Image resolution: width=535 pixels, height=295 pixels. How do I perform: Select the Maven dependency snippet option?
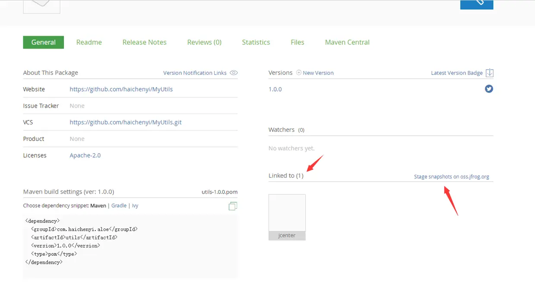pyautogui.click(x=98, y=206)
